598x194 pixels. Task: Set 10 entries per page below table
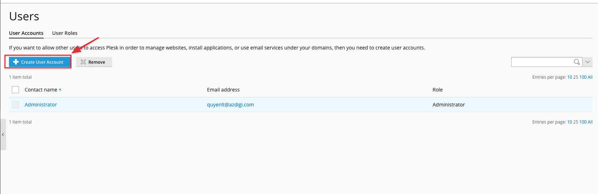(569, 122)
